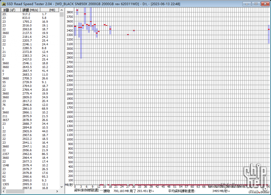271x195 pixels.
Task: Select the row reading 2643.5 MB/s
Action: click(30, 67)
